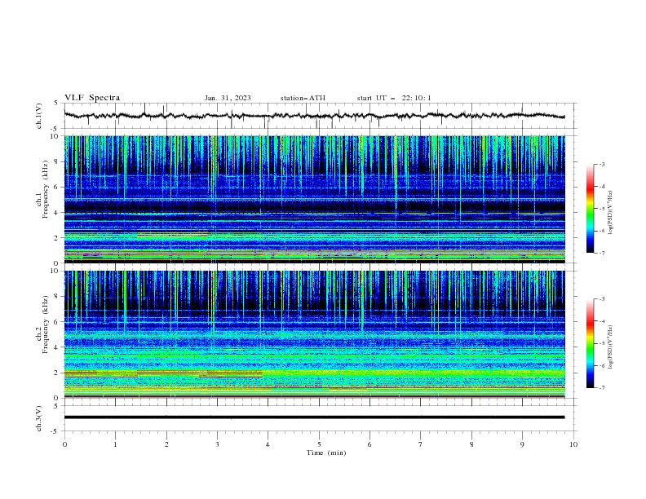Click the "10" label ending the time axis

(573, 444)
